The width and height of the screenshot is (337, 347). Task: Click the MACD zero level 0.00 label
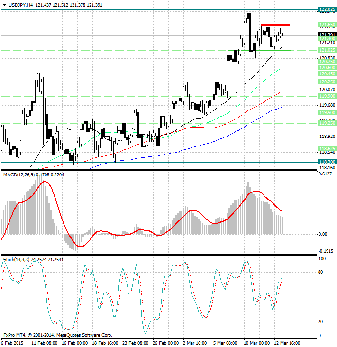pos(323,234)
